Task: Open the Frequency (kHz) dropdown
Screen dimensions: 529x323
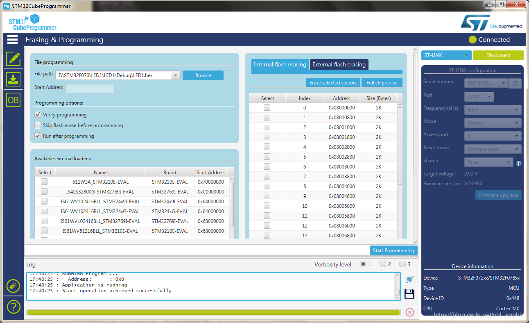Action: pyautogui.click(x=493, y=110)
